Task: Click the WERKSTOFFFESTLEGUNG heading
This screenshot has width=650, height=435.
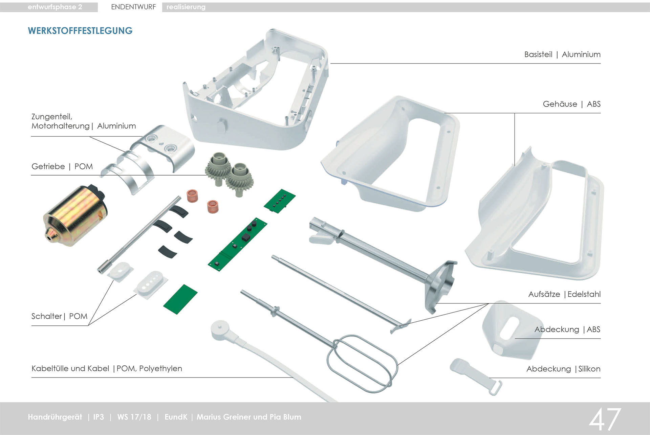Action: pyautogui.click(x=80, y=31)
